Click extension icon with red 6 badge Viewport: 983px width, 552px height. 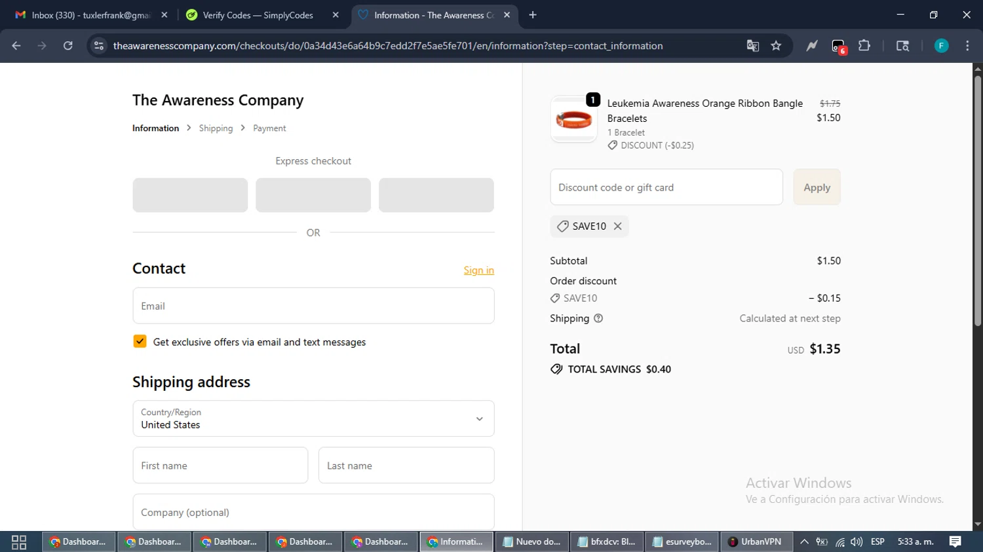point(839,46)
